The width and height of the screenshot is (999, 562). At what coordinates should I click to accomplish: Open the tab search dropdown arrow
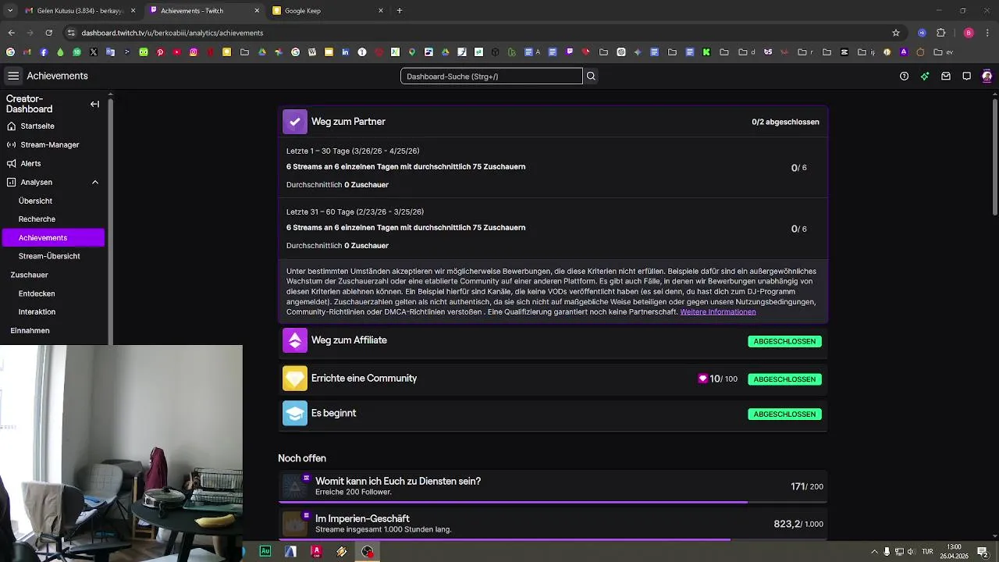click(9, 11)
